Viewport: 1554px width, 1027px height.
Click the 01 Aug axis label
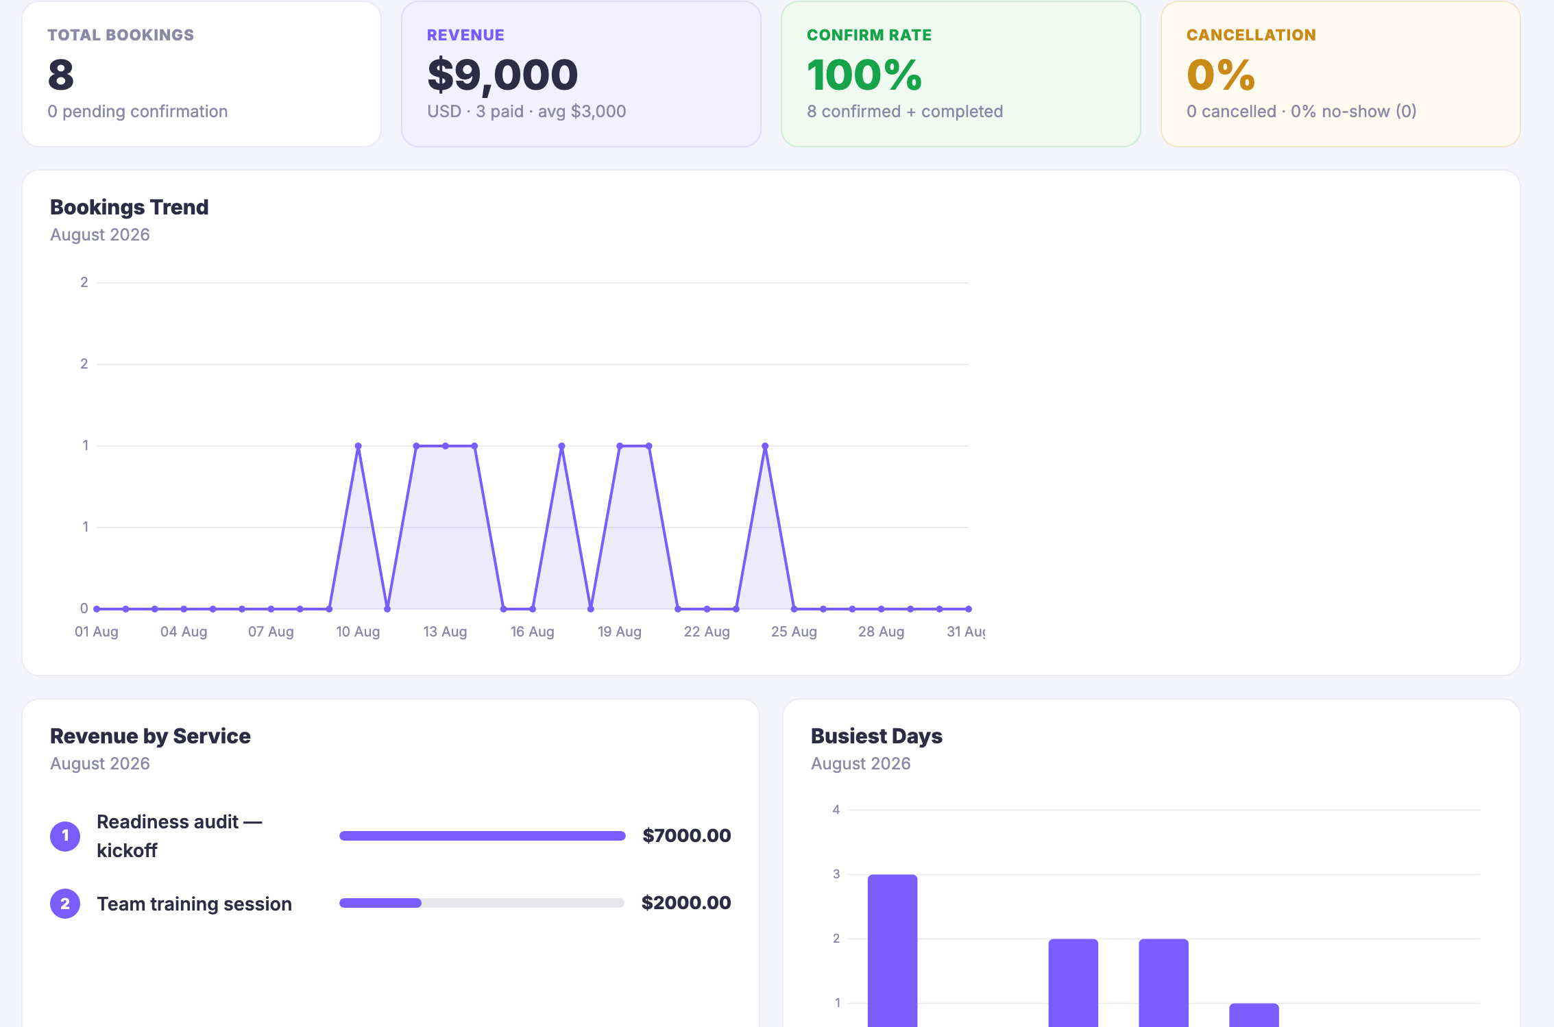(97, 632)
